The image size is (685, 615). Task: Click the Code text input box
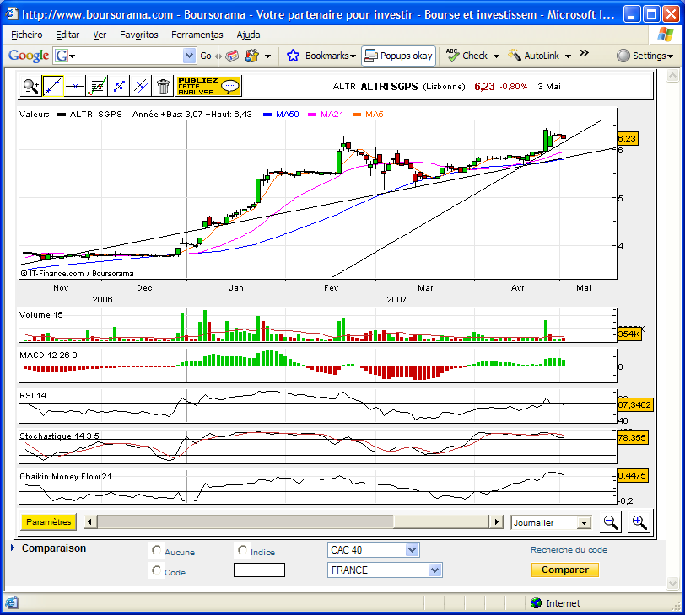pos(259,570)
